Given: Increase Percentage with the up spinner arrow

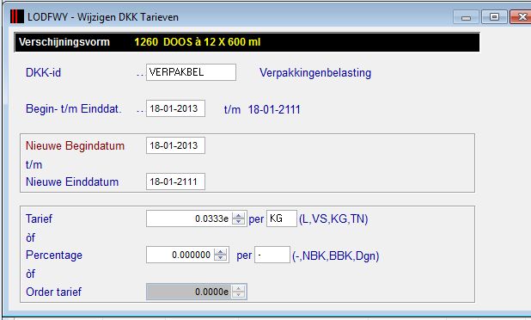Looking at the screenshot, I should pos(221,251).
